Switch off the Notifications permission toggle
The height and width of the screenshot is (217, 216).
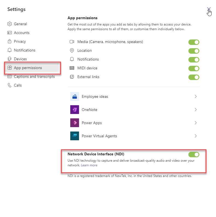coord(194,60)
